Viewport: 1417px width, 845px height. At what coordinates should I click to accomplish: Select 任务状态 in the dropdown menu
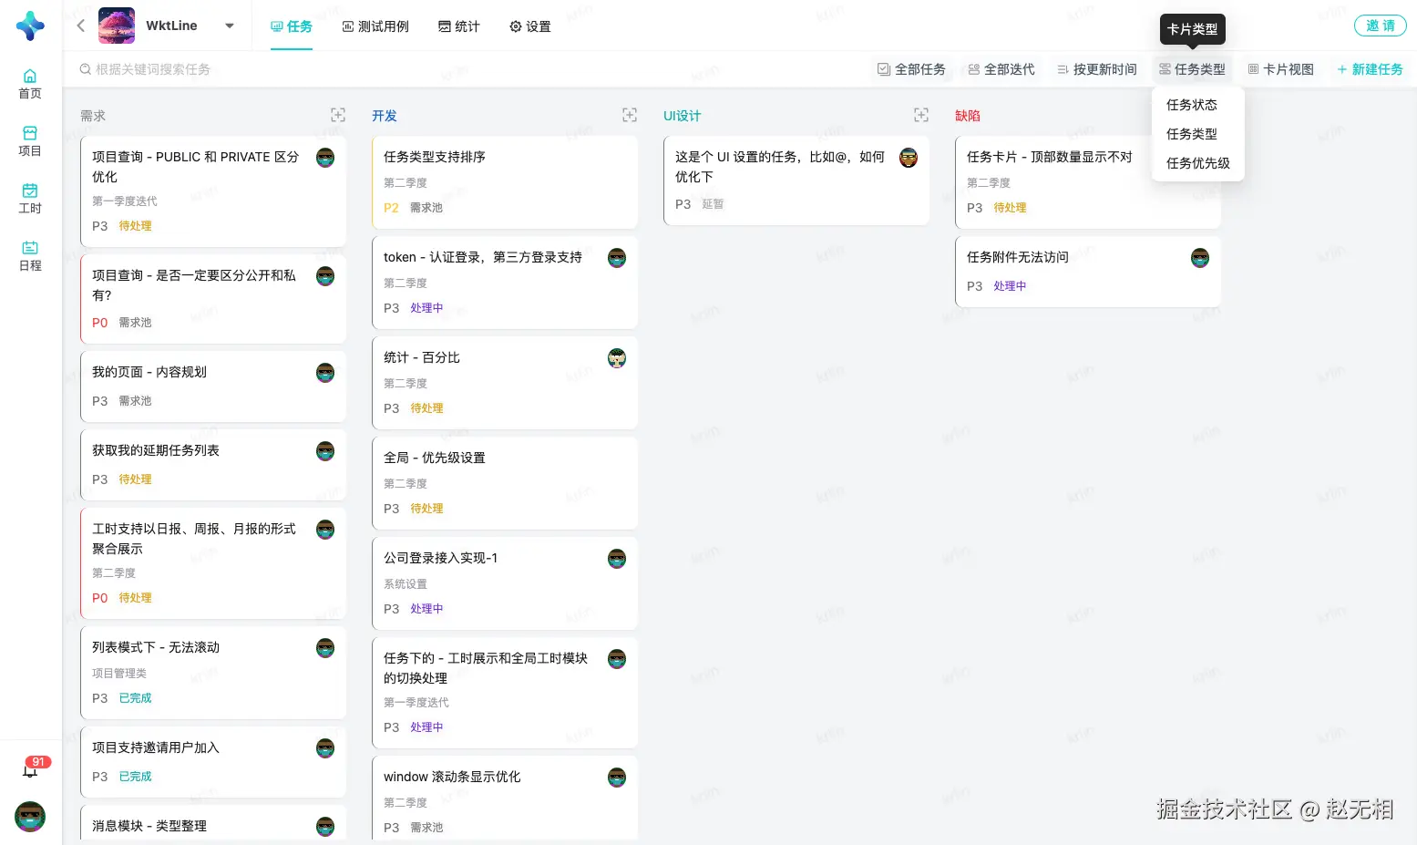click(1197, 105)
